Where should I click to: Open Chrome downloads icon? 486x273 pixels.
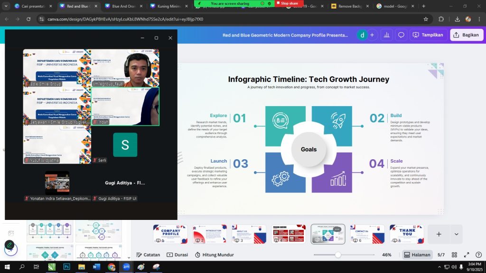(457, 19)
